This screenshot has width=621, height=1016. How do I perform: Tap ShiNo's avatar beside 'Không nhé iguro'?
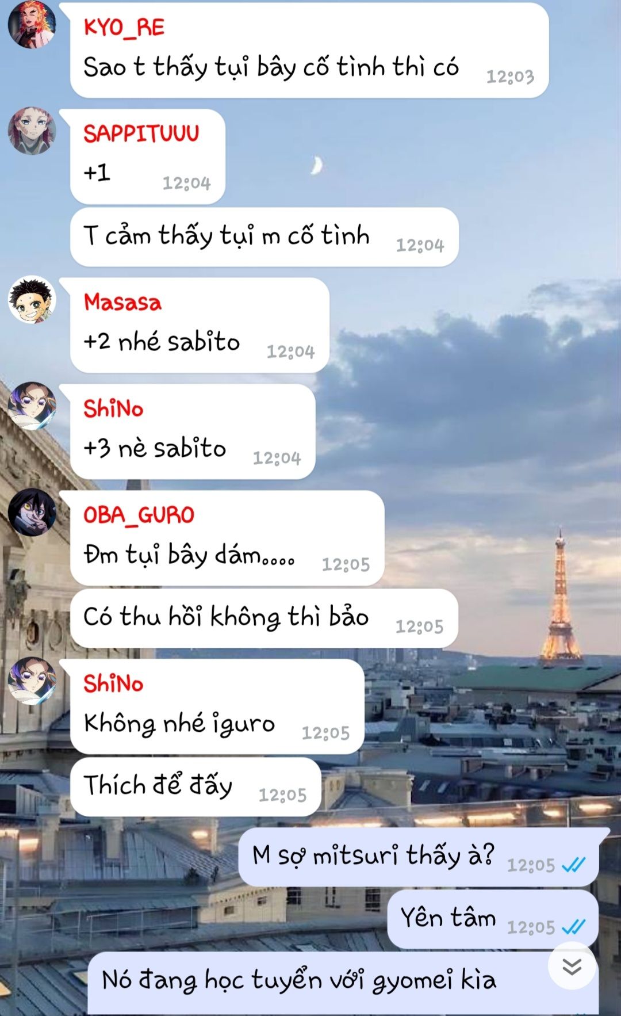(32, 681)
